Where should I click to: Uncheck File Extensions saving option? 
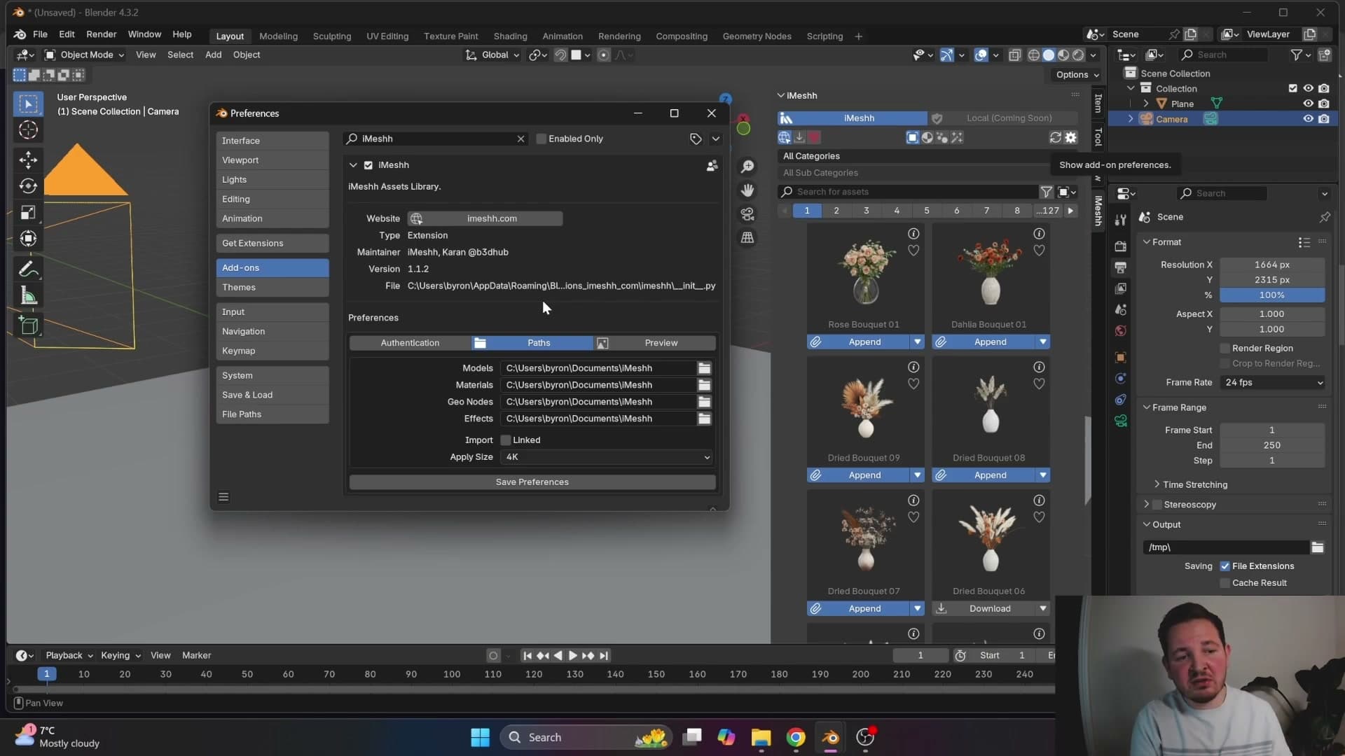[x=1225, y=566]
